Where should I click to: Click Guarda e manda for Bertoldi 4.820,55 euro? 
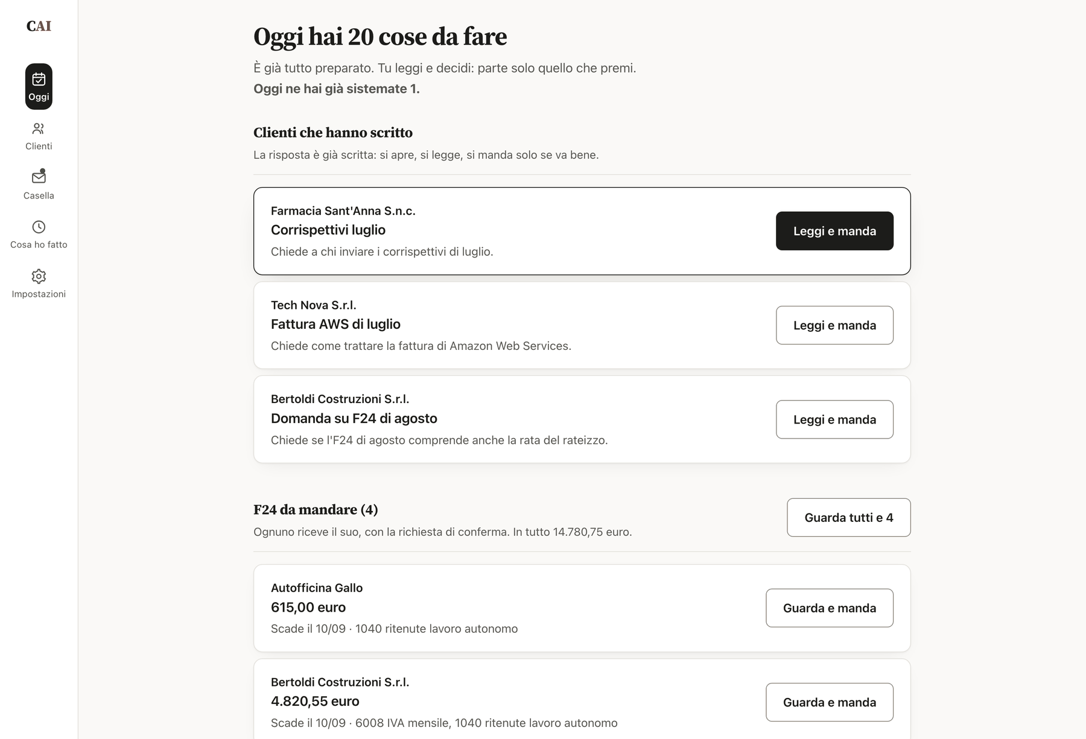(x=830, y=702)
